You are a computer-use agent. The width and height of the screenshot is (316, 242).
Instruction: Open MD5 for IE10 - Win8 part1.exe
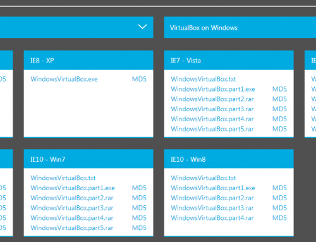[279, 188]
